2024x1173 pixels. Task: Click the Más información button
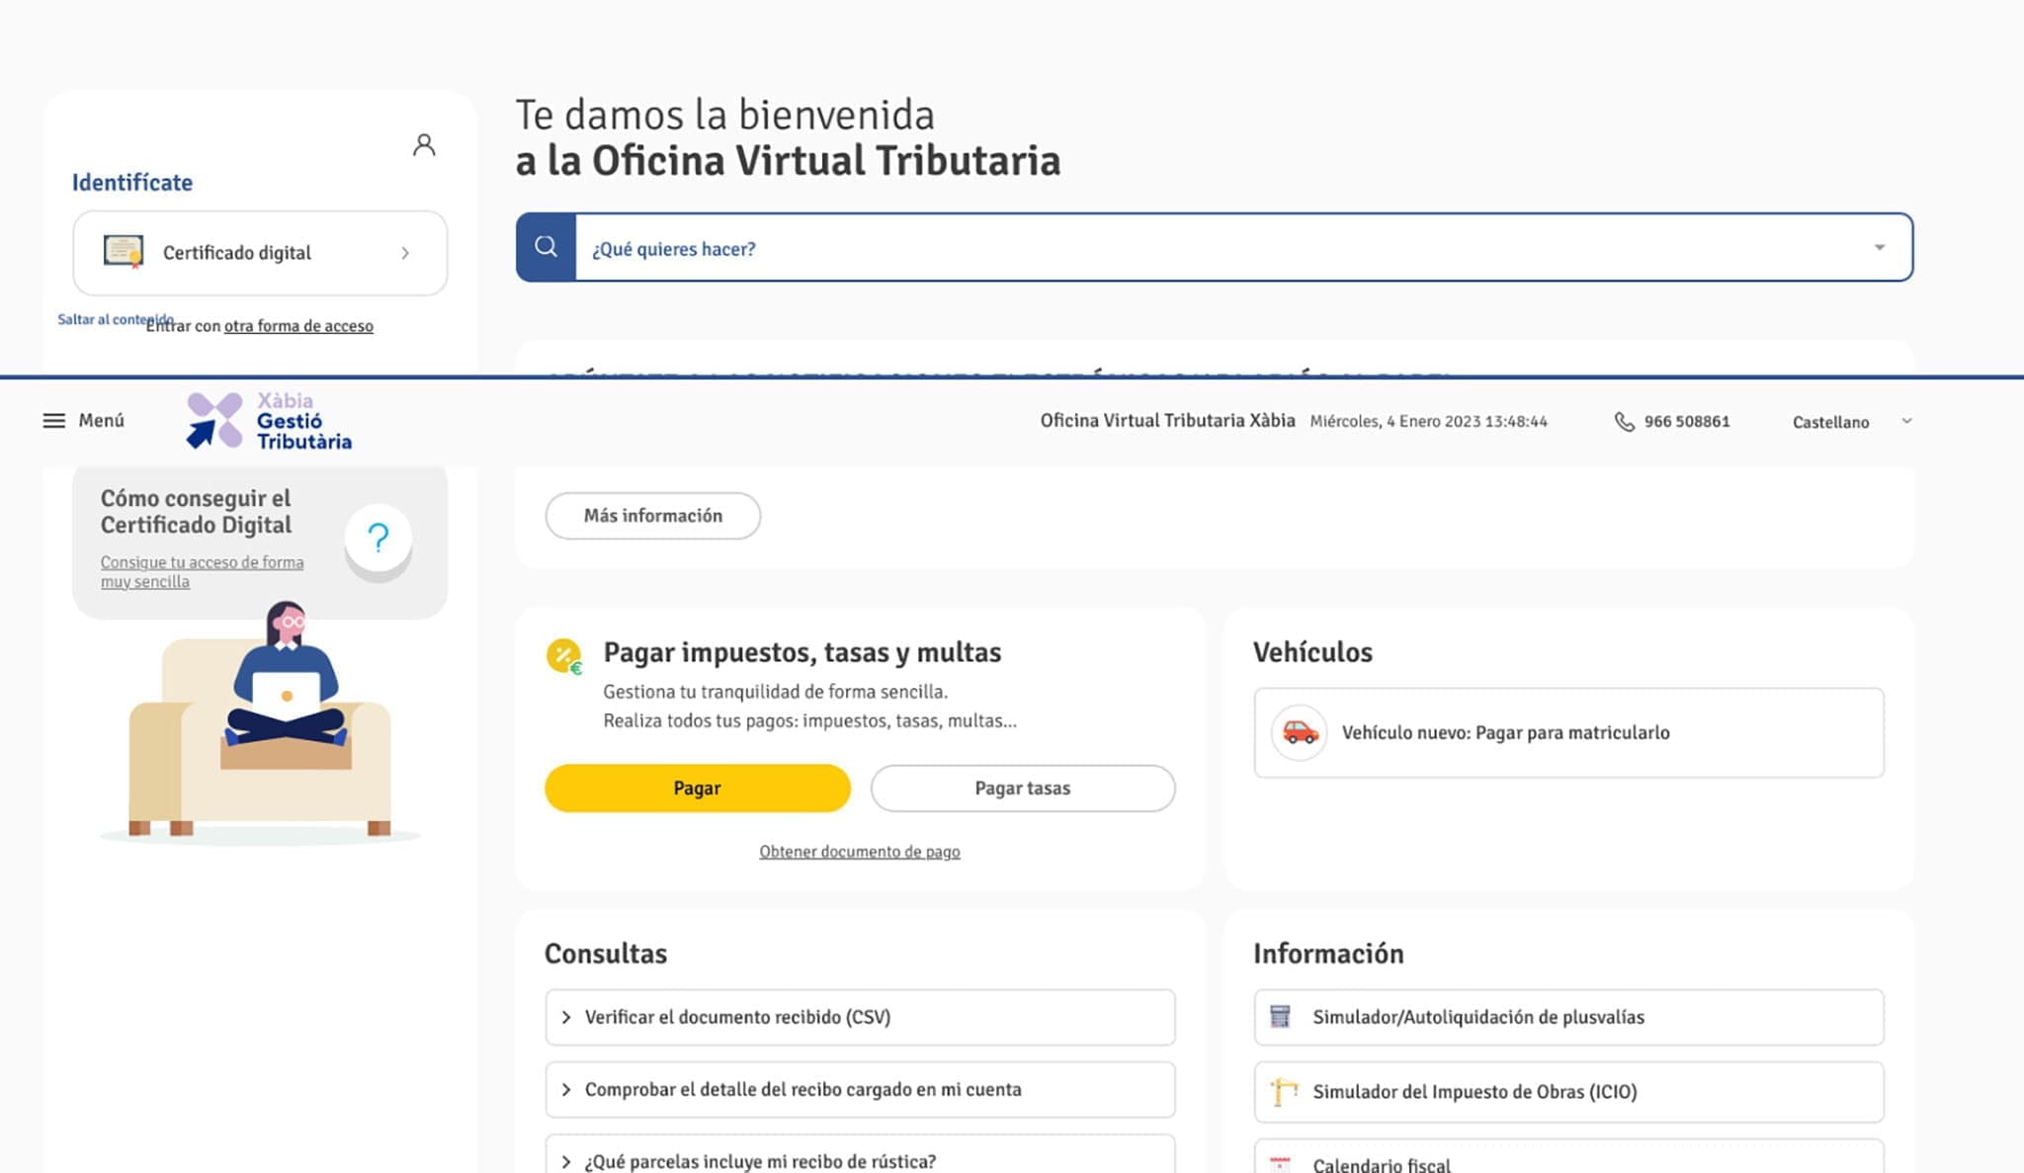click(652, 516)
